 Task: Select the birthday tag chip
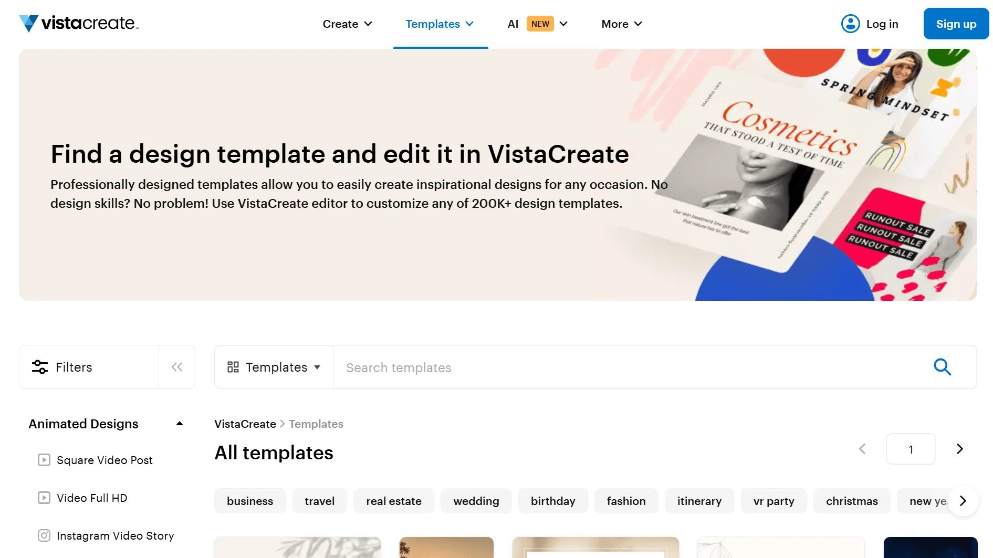click(x=553, y=501)
